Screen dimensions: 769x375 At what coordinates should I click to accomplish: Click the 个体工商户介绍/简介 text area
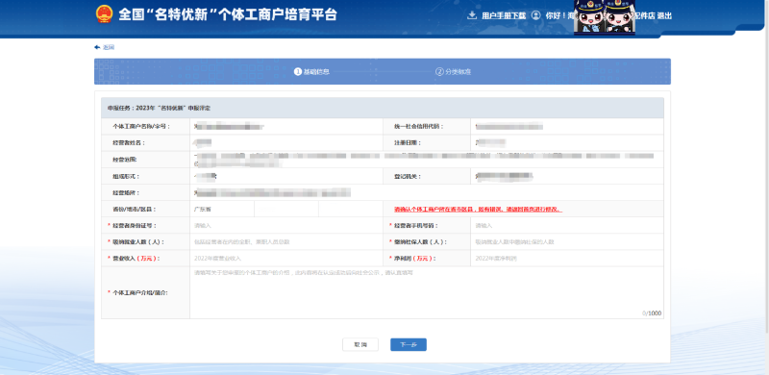(x=427, y=292)
